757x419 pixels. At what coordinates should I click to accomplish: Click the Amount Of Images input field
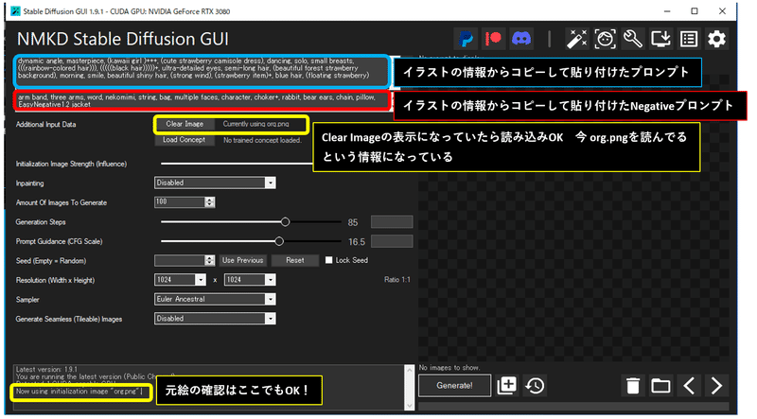point(180,202)
